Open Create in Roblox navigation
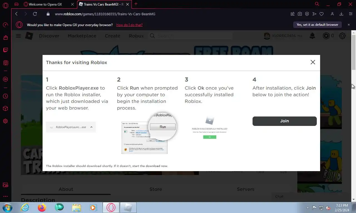Screen dimensions: 356x213 [112, 36]
